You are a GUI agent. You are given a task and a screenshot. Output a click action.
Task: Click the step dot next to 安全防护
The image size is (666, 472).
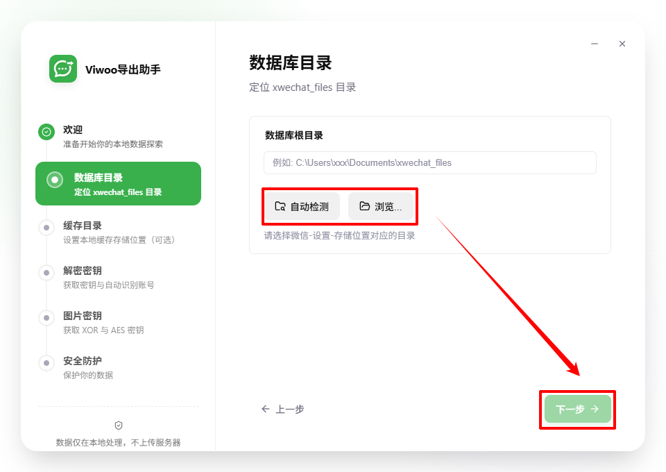pos(46,363)
